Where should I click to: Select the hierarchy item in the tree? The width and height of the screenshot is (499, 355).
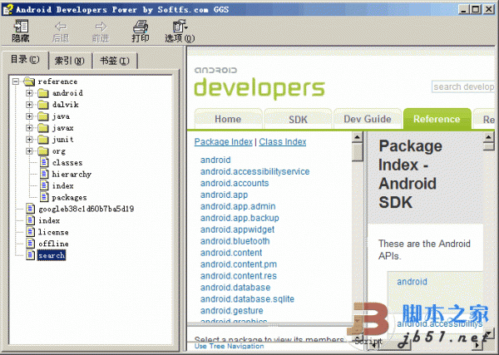(x=72, y=175)
